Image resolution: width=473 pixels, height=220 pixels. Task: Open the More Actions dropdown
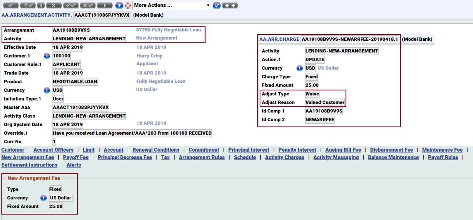pyautogui.click(x=172, y=5)
